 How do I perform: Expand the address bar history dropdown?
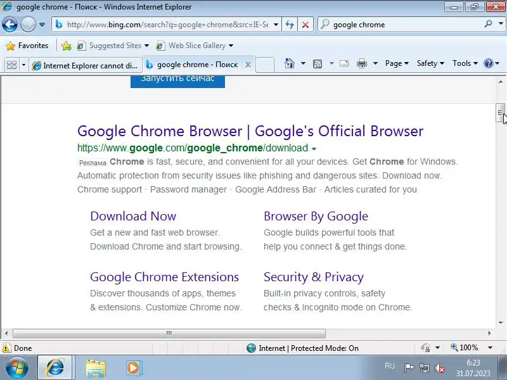276,25
